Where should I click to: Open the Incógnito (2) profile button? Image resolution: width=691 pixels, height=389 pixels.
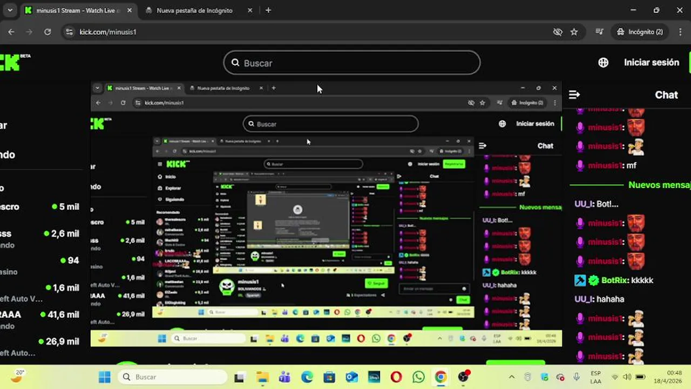(x=640, y=32)
